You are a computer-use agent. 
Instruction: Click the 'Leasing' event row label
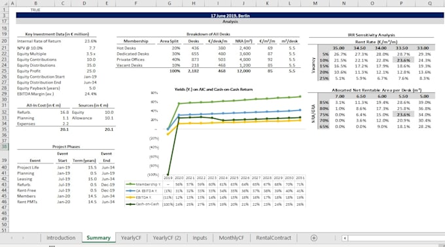coord(25,179)
